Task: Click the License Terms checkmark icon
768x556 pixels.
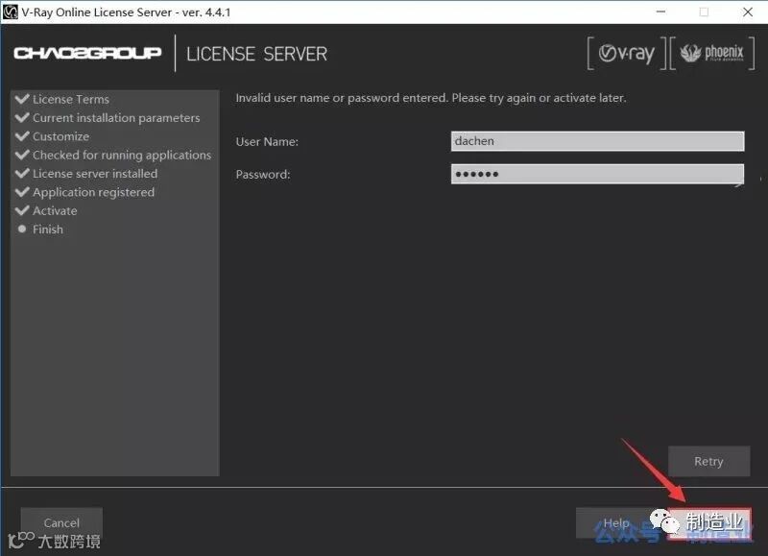Action: [22, 99]
